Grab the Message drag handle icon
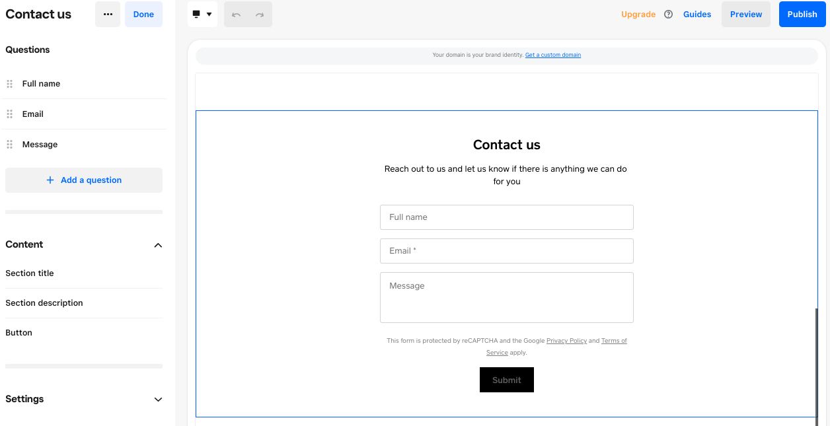The image size is (830, 426). 9,145
